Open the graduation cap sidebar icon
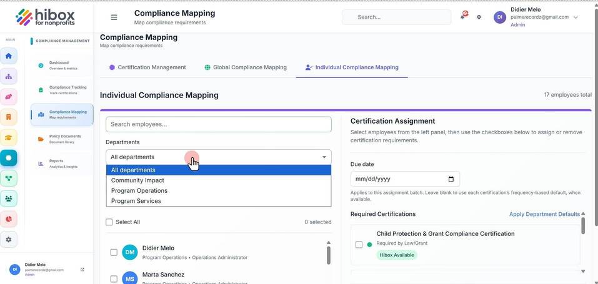Image resolution: width=598 pixels, height=284 pixels. pyautogui.click(x=9, y=137)
